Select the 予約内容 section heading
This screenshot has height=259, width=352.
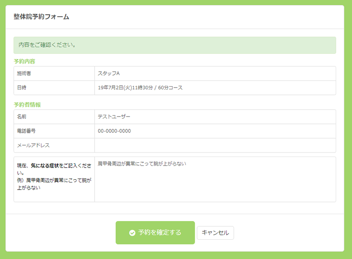(25, 61)
